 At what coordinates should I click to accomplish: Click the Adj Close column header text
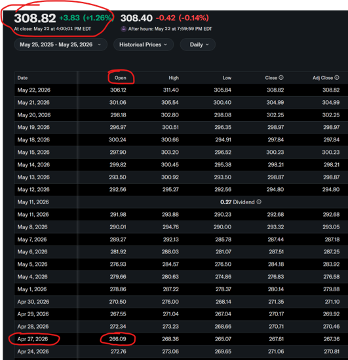[322, 78]
